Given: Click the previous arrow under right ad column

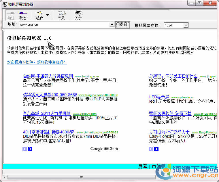Looking at the screenshot, I should tap(151, 149).
